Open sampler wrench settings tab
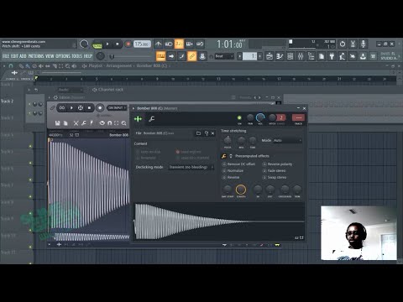 click(x=152, y=119)
